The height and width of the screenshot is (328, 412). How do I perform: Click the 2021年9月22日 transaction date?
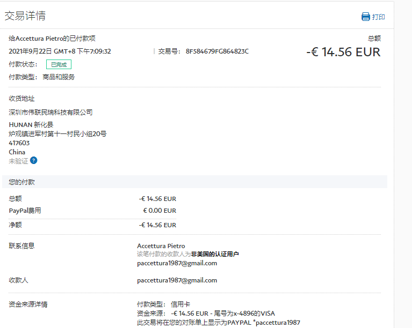pos(31,51)
